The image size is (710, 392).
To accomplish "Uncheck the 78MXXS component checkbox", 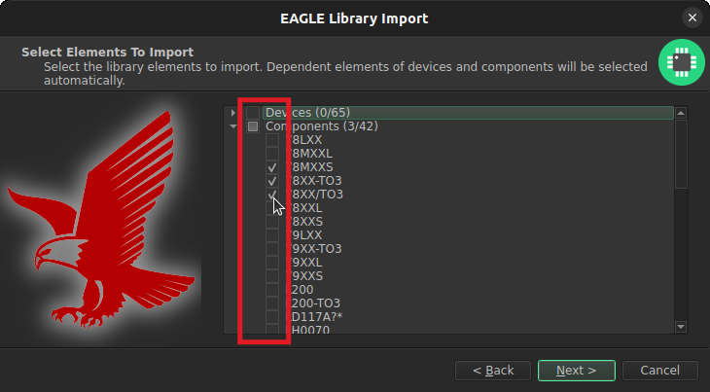I will (272, 167).
